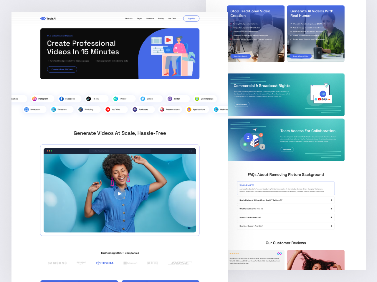Expand the How Is Chatsonic Different FAQ
Image resolution: width=377 pixels, height=282 pixels.
coord(286,200)
